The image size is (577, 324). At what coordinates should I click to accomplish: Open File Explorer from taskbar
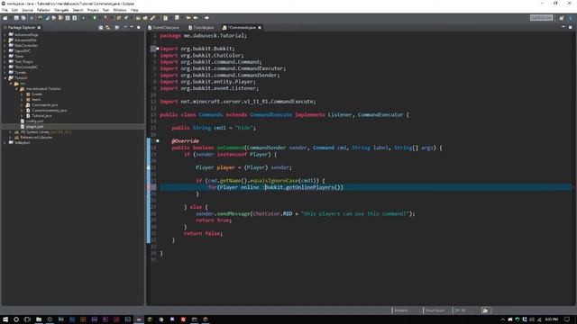click(x=39, y=319)
